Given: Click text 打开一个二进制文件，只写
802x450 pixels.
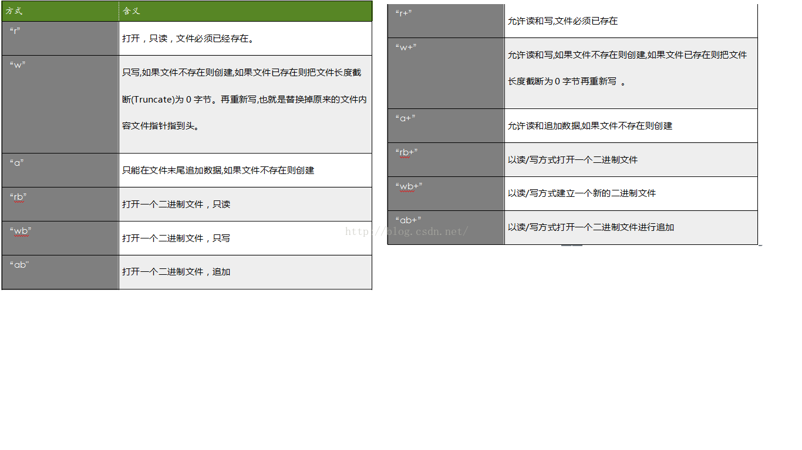Looking at the screenshot, I should [176, 238].
